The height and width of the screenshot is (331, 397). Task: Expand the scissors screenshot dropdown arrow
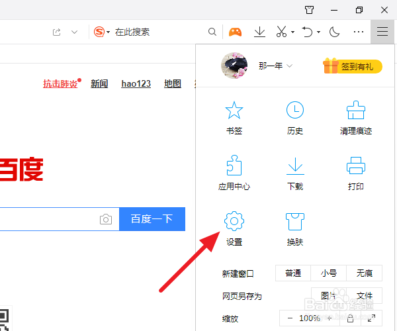click(292, 32)
